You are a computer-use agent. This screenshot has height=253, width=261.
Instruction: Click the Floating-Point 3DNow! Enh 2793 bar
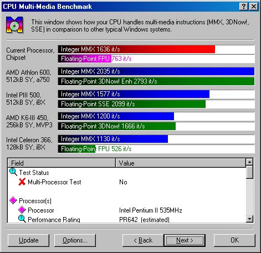tap(156, 81)
